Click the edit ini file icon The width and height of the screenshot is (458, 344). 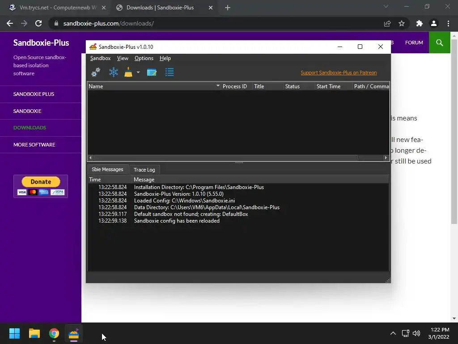pos(152,72)
